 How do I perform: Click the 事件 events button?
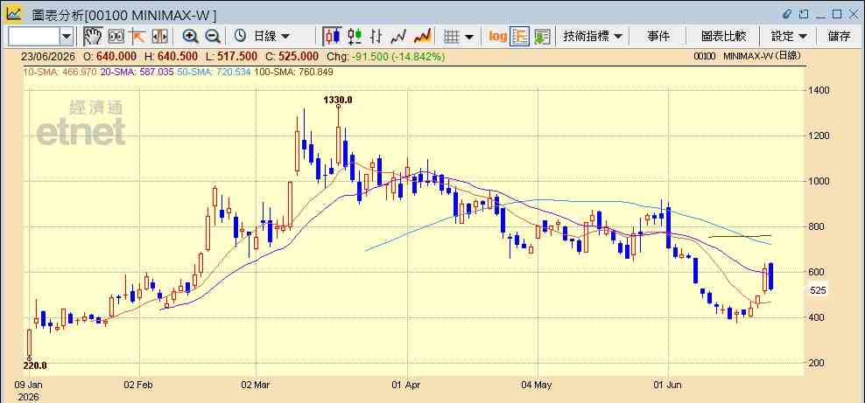coord(658,37)
